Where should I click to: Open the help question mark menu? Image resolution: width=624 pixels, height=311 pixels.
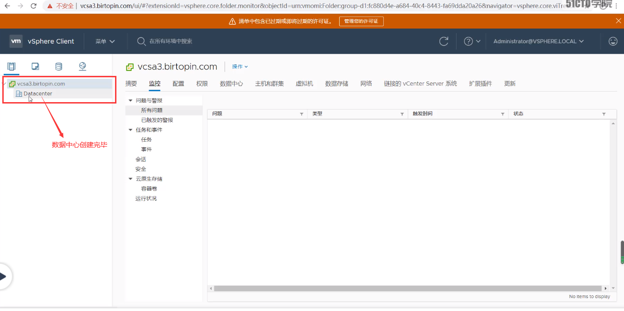point(468,41)
